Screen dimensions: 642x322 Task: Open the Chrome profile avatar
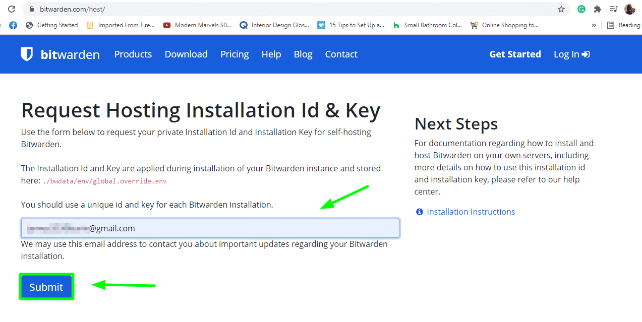coord(629,9)
